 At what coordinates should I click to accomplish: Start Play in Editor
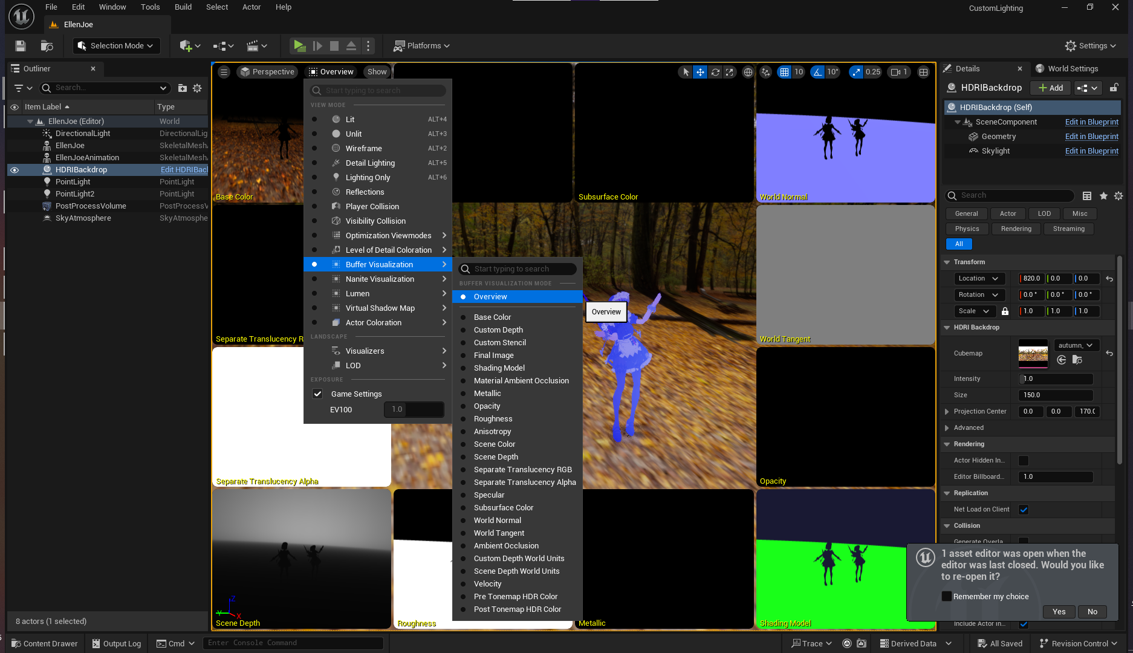(x=299, y=46)
